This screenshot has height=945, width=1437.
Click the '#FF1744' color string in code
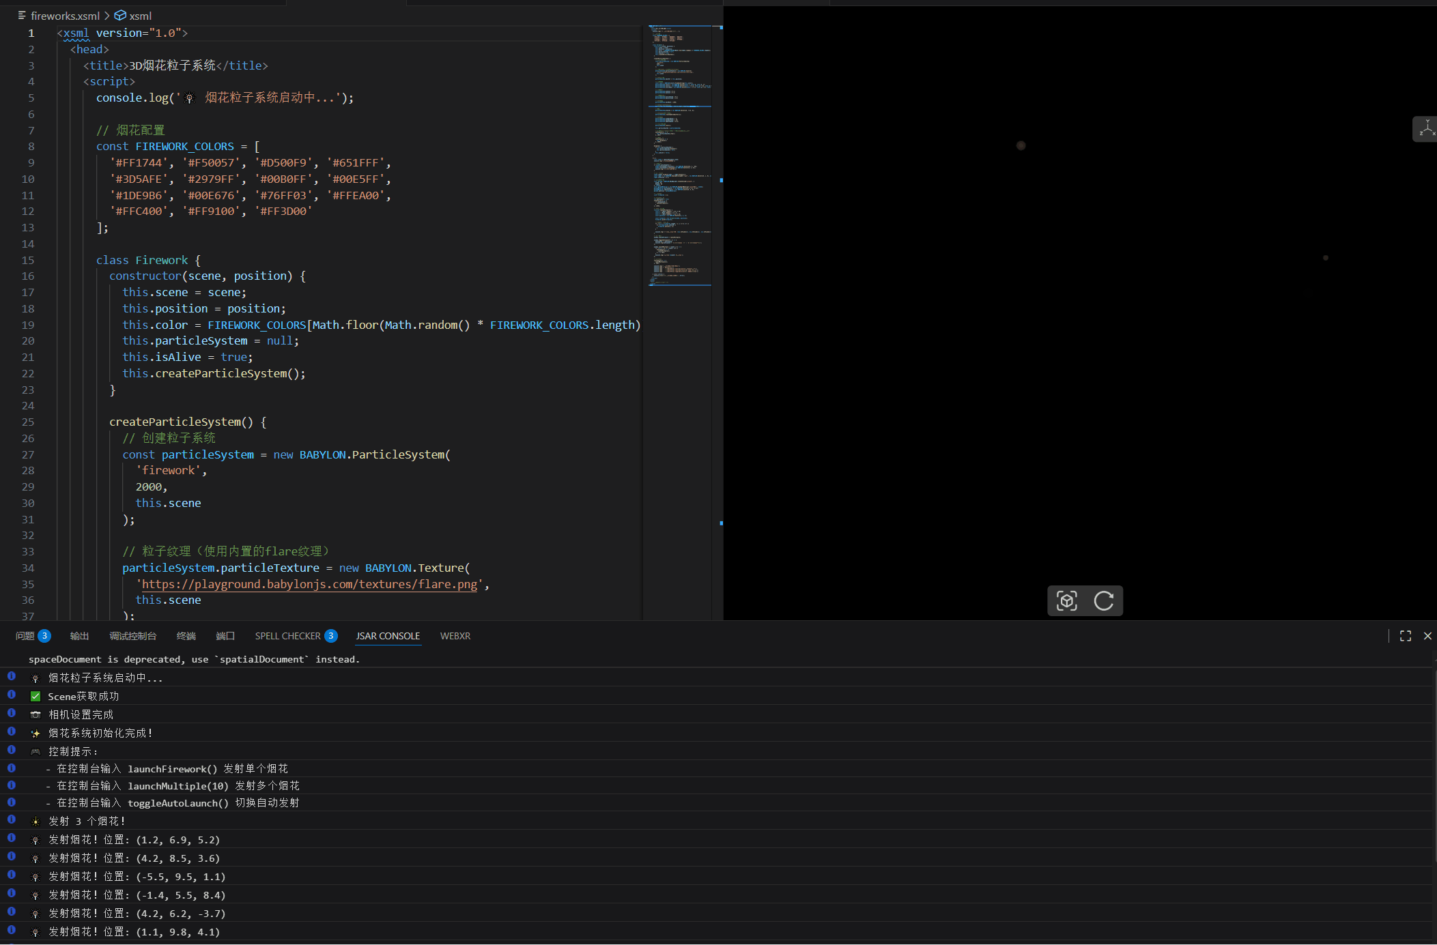coord(139,163)
